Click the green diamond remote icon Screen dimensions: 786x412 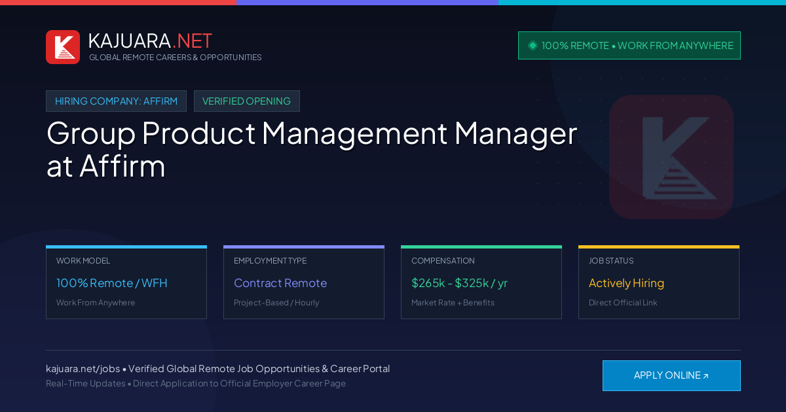[533, 45]
